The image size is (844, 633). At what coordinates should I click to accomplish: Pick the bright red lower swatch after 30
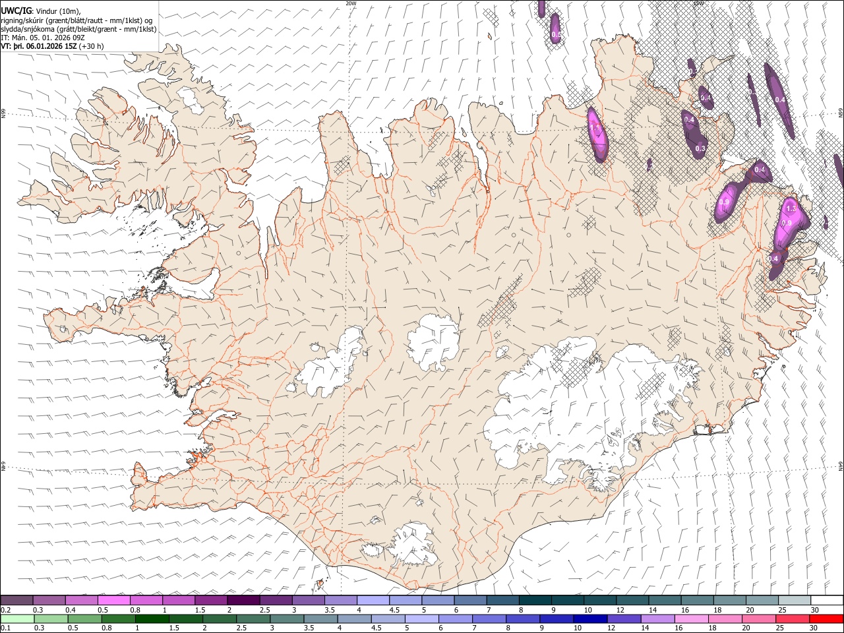pyautogui.click(x=826, y=618)
